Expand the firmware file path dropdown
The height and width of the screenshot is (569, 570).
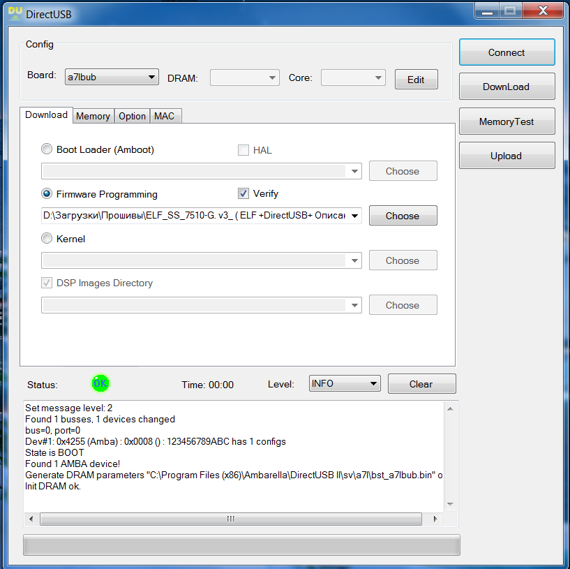354,216
